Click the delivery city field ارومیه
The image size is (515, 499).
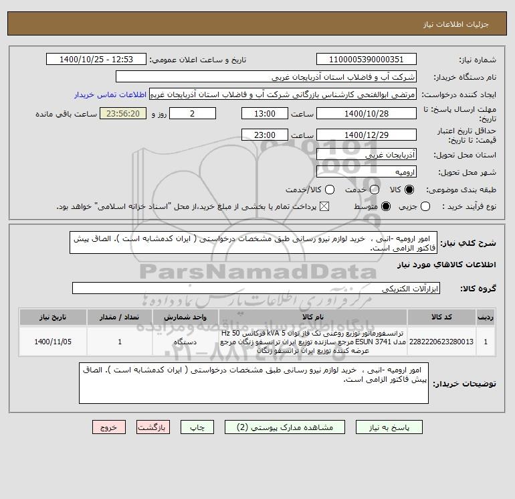(x=367, y=171)
